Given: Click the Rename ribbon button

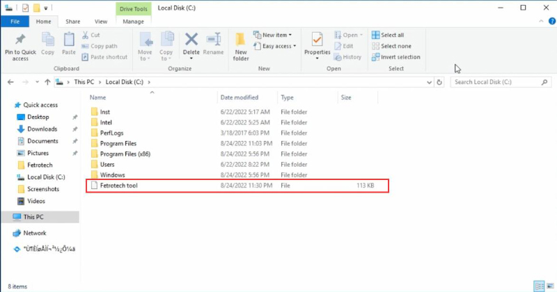Looking at the screenshot, I should tap(214, 44).
